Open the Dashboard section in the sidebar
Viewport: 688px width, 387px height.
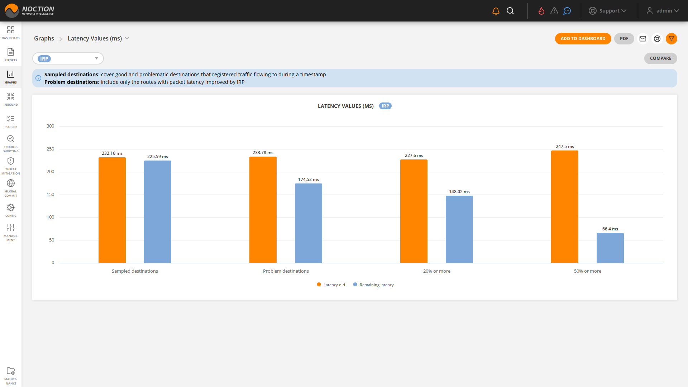pyautogui.click(x=11, y=32)
